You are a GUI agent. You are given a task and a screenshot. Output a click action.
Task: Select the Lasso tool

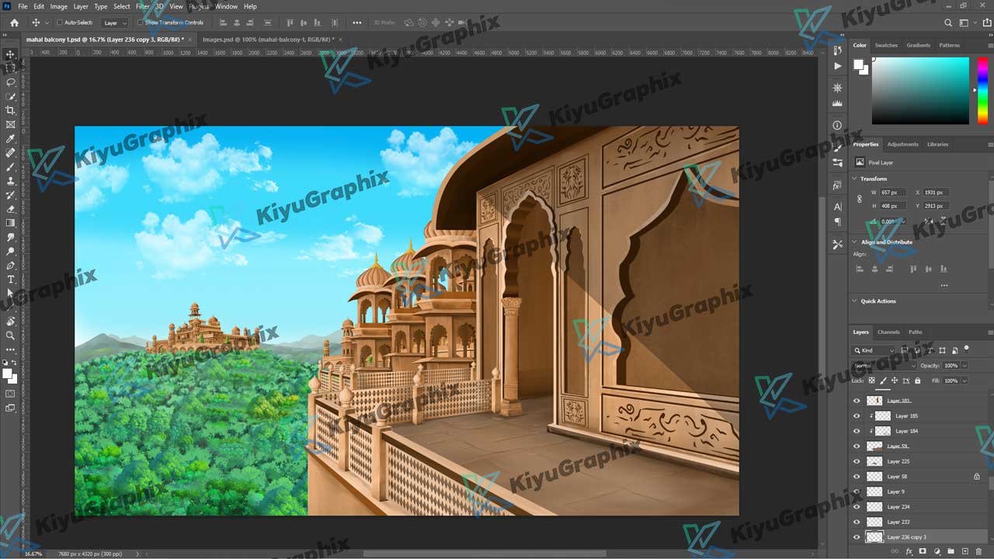pos(11,82)
